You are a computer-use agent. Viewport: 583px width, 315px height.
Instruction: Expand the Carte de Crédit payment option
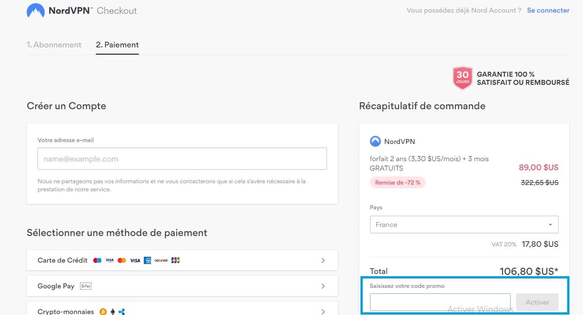point(323,260)
